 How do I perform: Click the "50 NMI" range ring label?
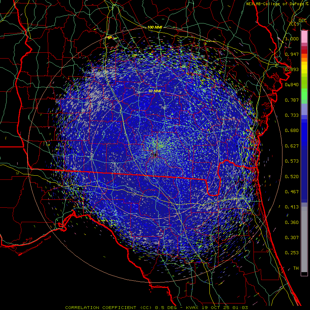(155, 91)
